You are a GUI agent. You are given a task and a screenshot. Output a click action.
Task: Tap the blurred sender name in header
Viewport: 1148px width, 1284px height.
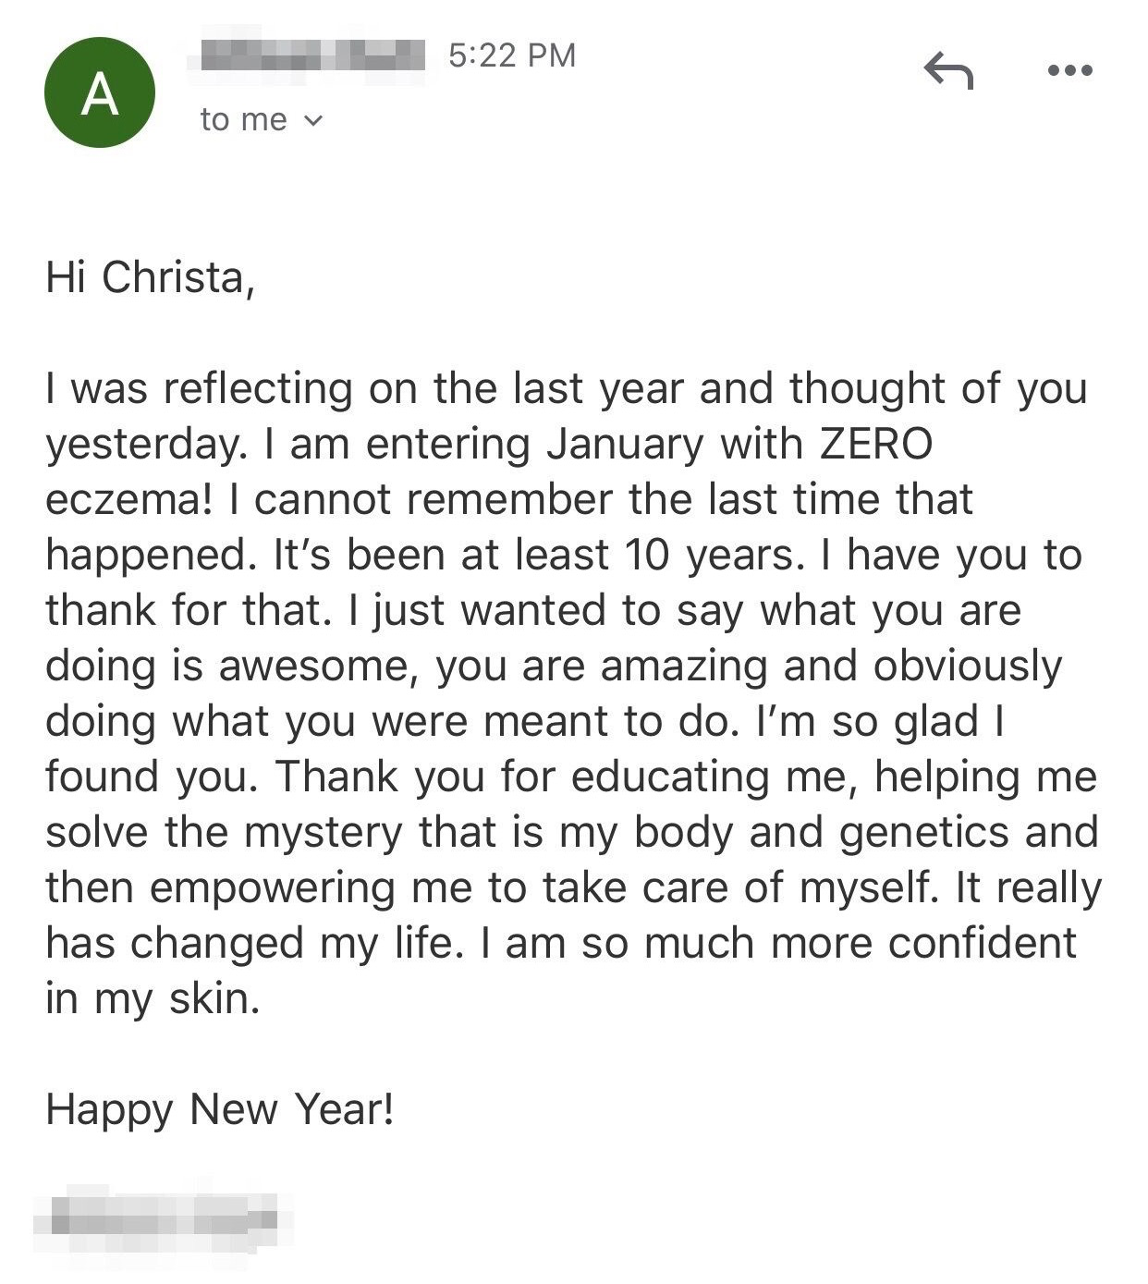tap(307, 55)
